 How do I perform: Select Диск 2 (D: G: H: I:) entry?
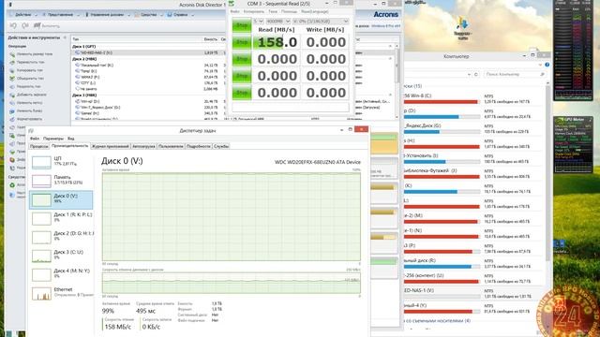[x=61, y=237]
